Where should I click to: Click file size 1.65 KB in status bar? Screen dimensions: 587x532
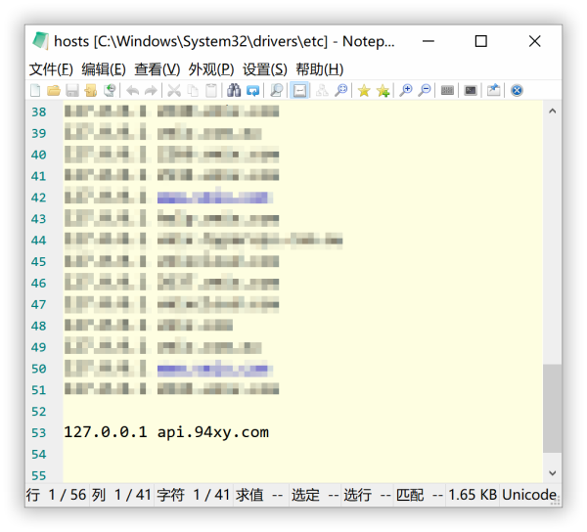[473, 495]
